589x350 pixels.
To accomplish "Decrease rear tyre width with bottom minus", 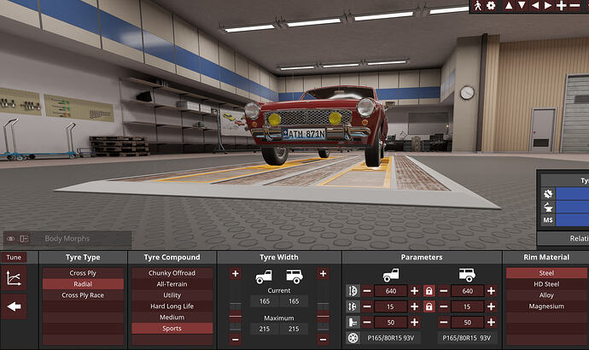I will (323, 341).
